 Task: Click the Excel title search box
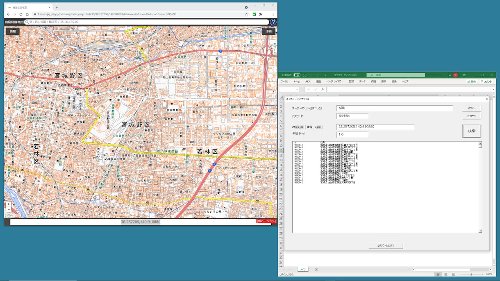coord(395,75)
